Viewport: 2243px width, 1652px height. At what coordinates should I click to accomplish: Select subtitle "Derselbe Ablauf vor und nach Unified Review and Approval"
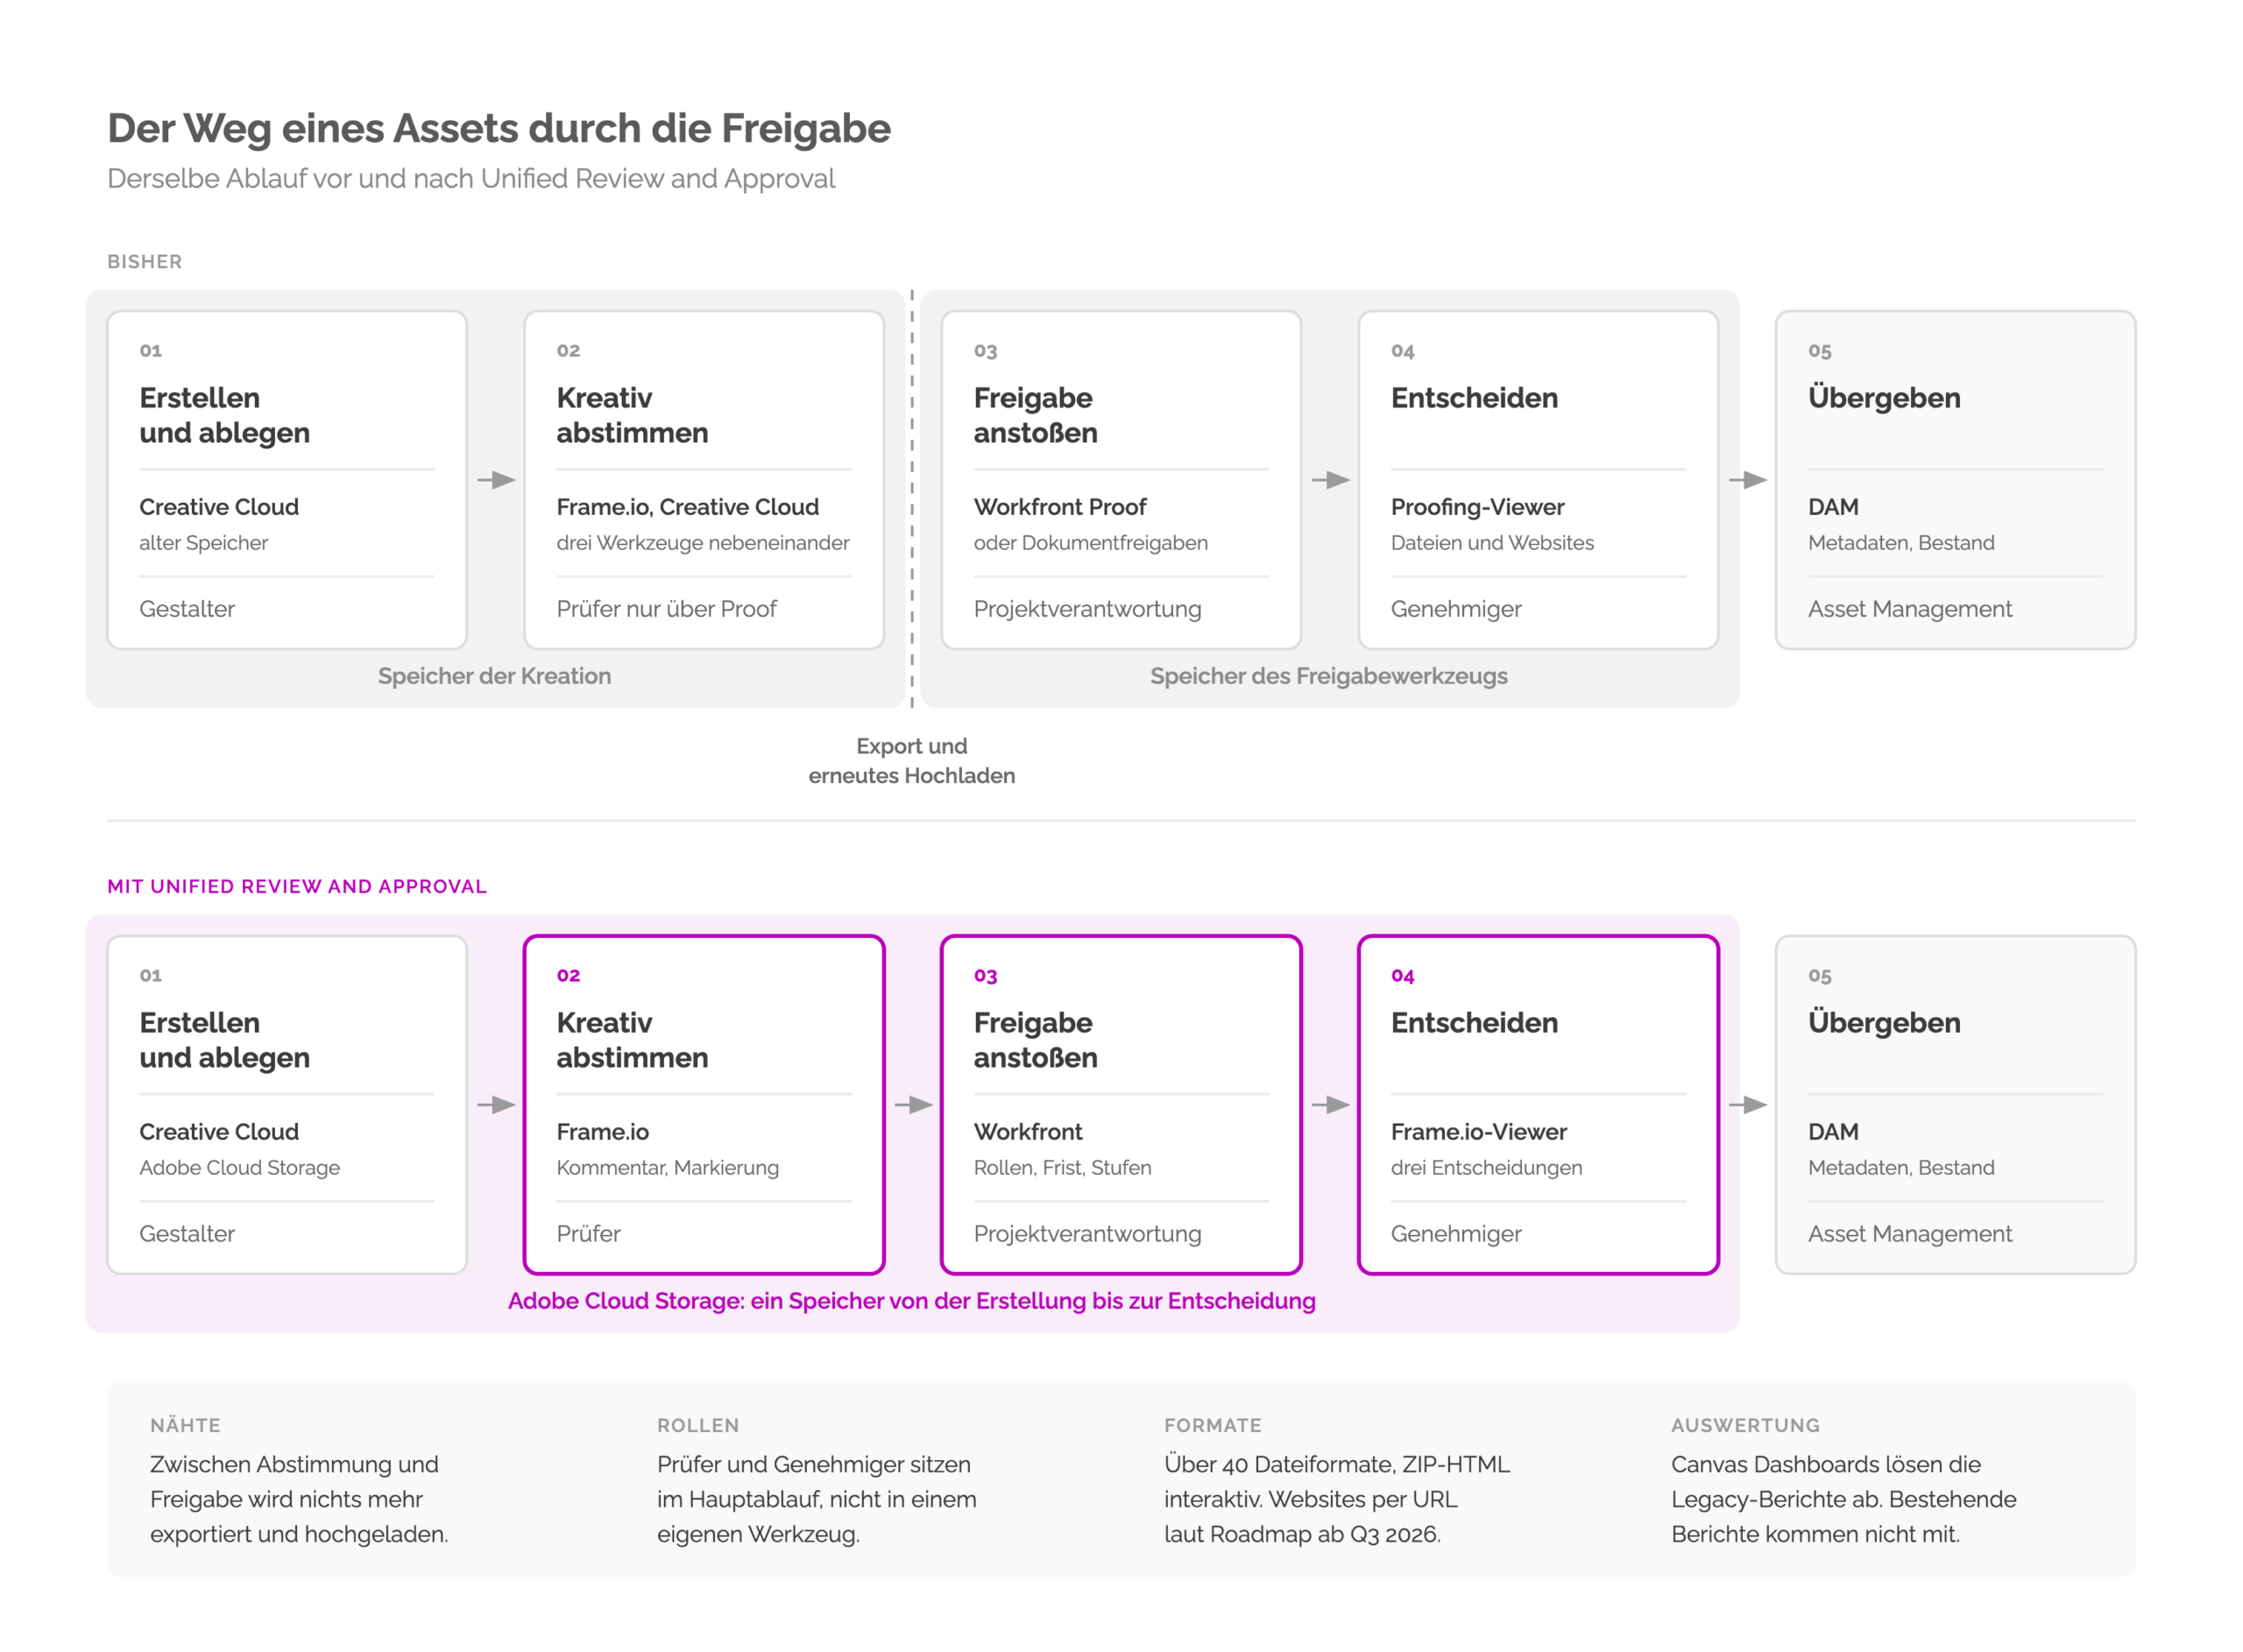[x=471, y=178]
